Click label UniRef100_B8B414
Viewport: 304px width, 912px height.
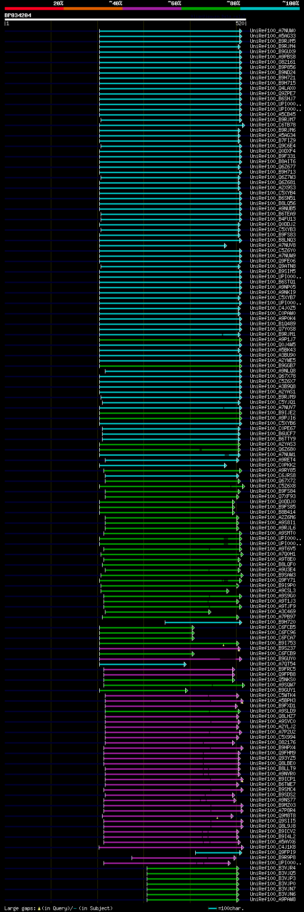pyautogui.click(x=273, y=512)
